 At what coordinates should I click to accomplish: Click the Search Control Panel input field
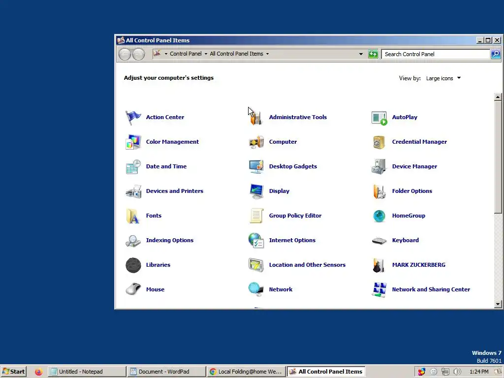(x=436, y=54)
